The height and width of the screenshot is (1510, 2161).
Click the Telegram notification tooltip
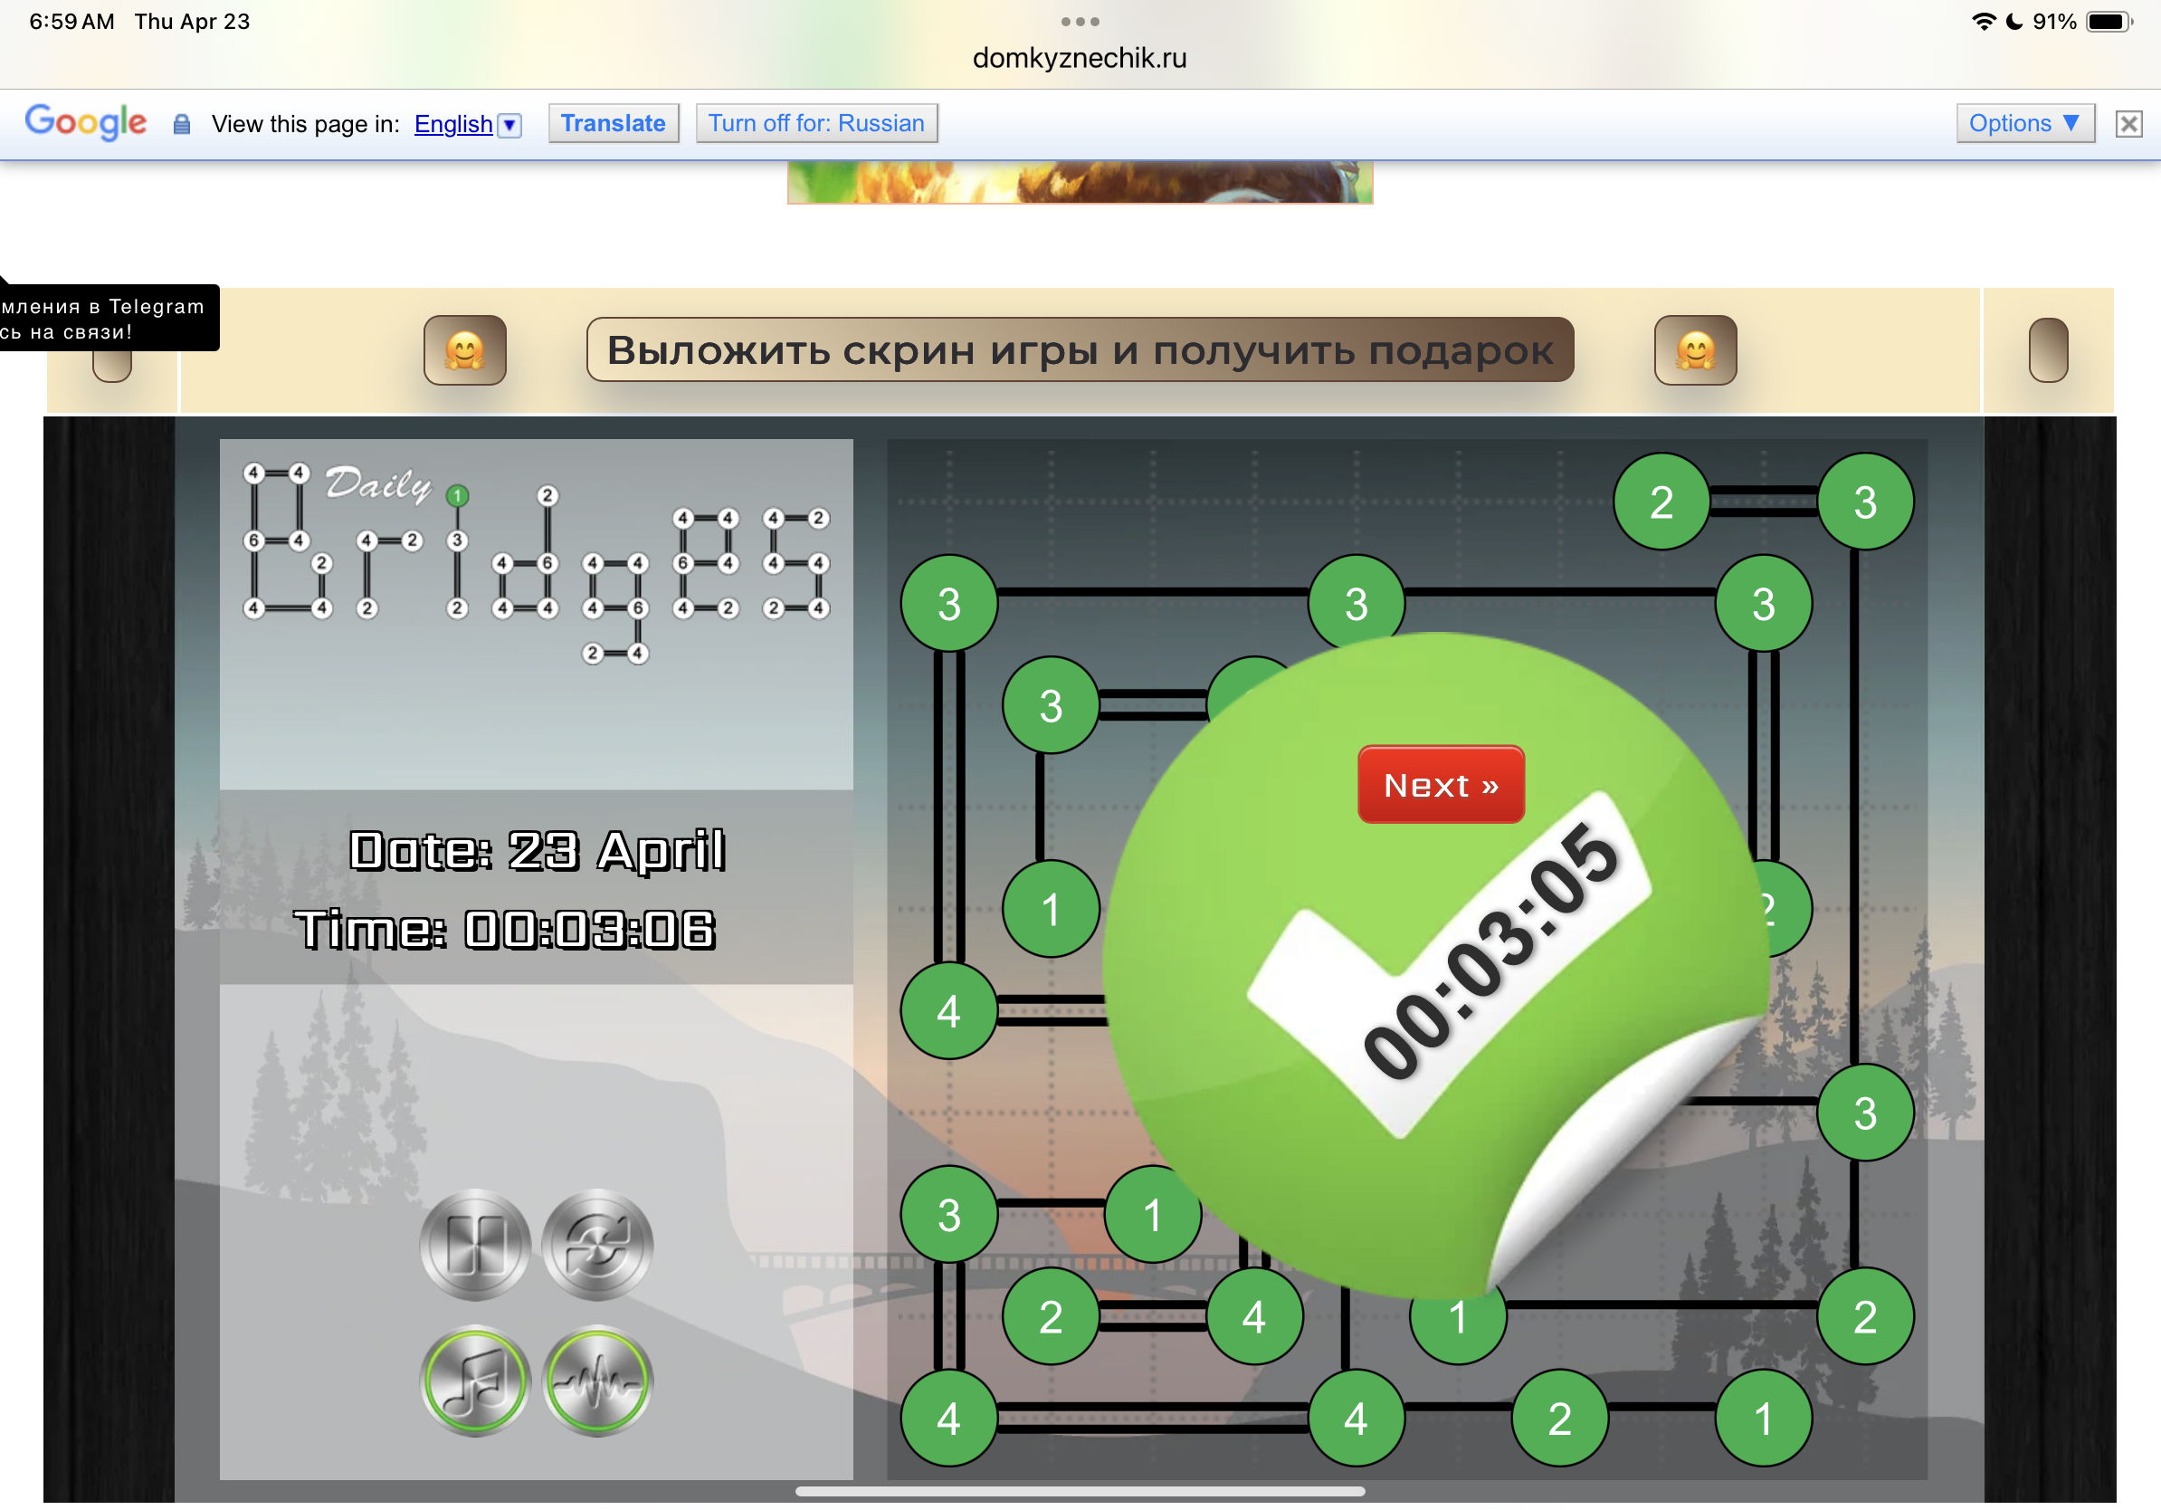[x=103, y=318]
